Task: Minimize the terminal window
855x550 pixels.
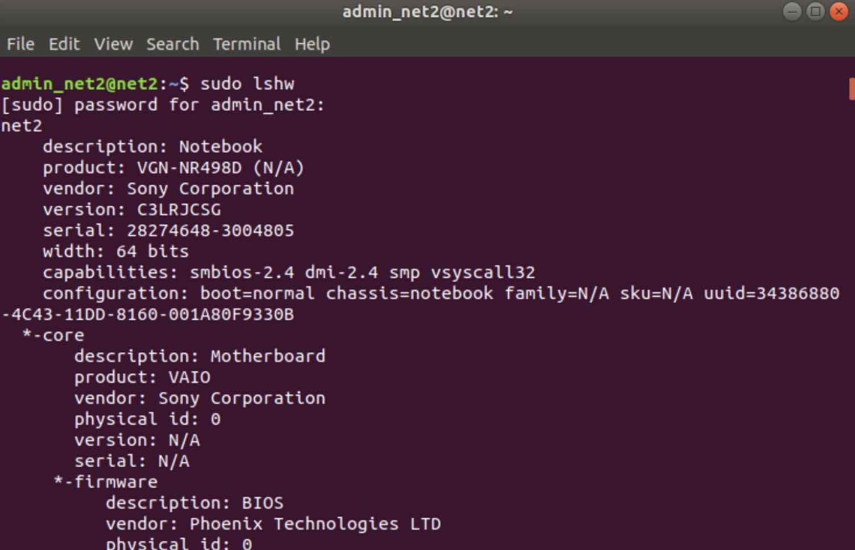Action: [x=792, y=11]
